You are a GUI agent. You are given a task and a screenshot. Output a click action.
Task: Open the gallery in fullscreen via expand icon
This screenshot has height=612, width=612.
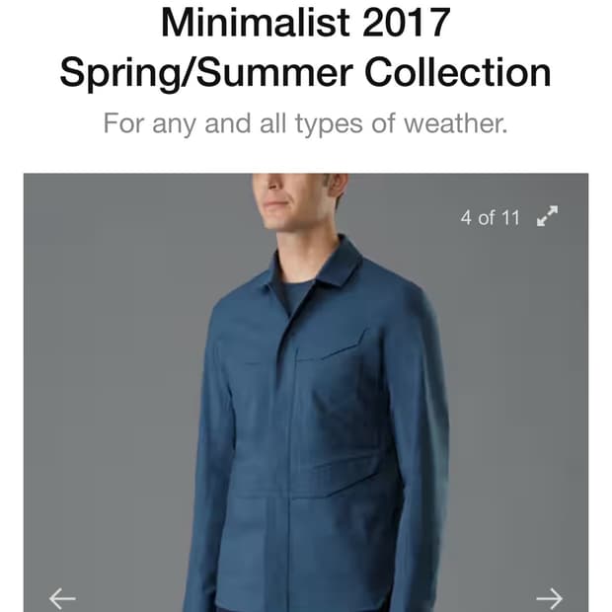547,216
